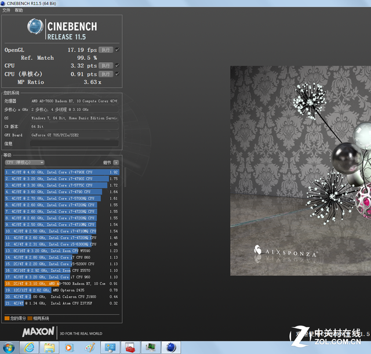Screen dimensions: 371x354
Task: Open the CPU (单核心) ranking dropdown
Action: (25, 162)
